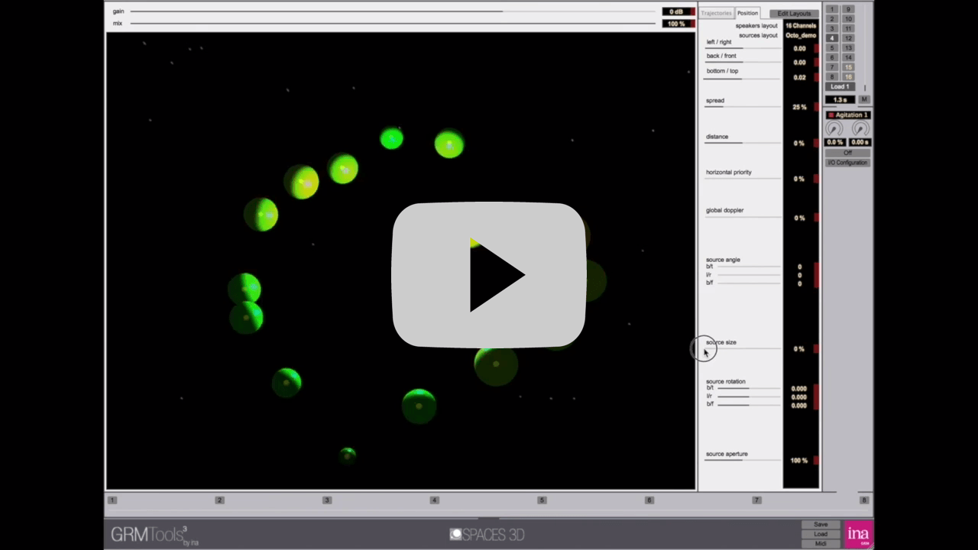This screenshot has width=978, height=550.
Task: Click the spread 25 % value
Action: coord(799,107)
